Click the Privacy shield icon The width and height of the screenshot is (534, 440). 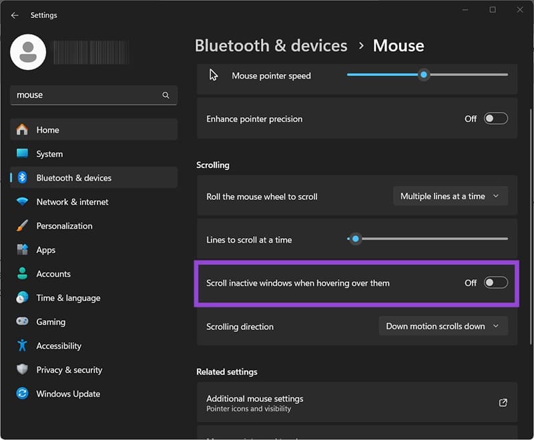pyautogui.click(x=22, y=369)
